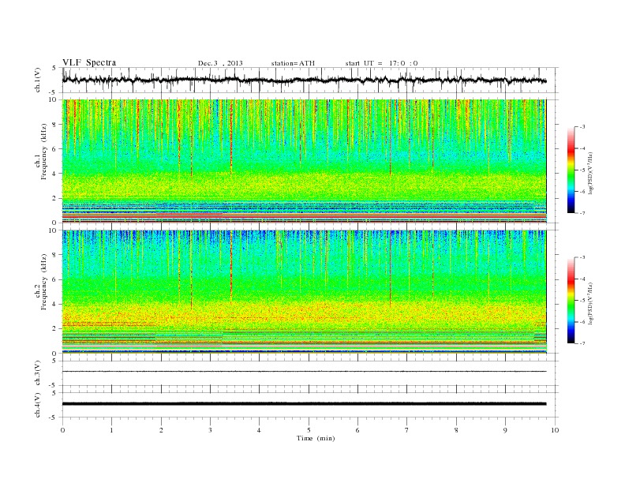Click the "ch.1(V)" waveform axis label
This screenshot has width=625, height=483.
(38, 80)
